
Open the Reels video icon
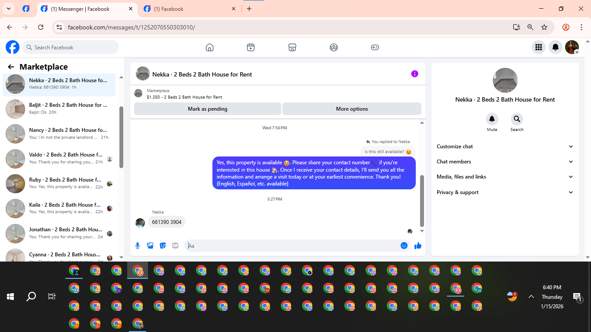click(251, 48)
